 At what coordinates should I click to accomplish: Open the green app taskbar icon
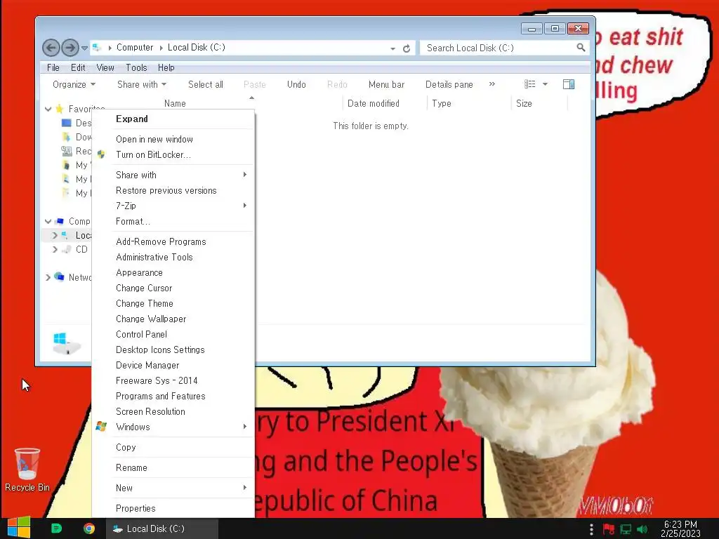pos(56,528)
